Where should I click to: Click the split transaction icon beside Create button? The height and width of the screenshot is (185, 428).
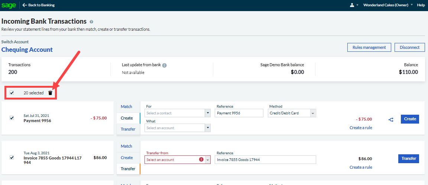click(x=391, y=120)
